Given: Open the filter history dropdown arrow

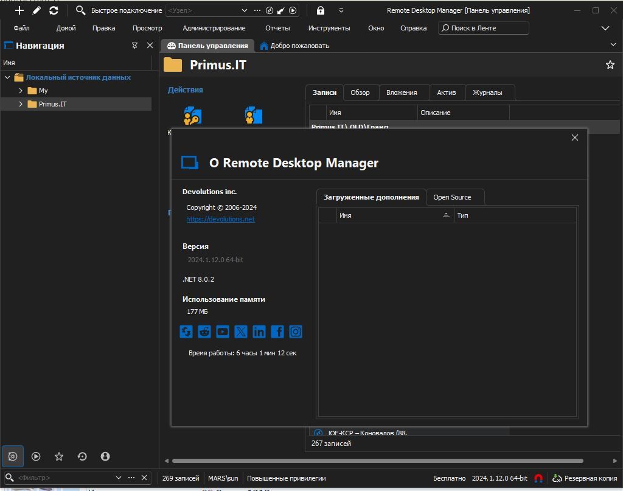Looking at the screenshot, I should 119,478.
